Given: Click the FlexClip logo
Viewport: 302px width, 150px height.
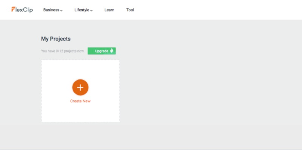Looking at the screenshot, I should pos(22,10).
